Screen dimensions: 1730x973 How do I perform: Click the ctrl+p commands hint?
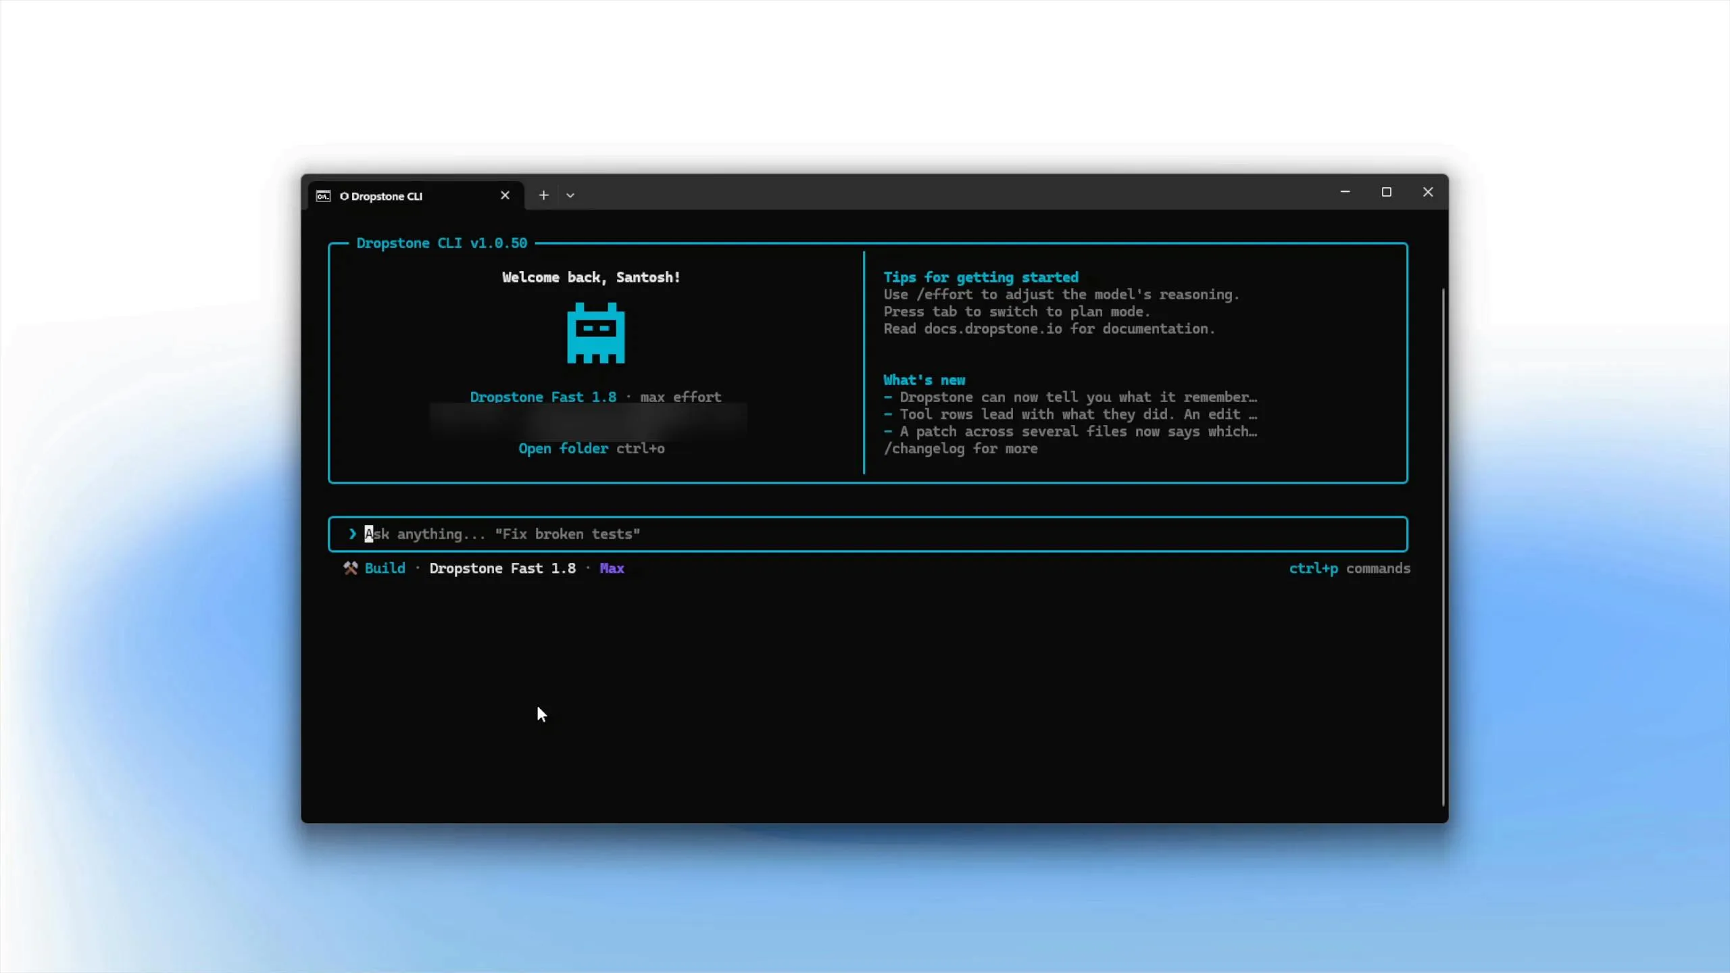click(x=1350, y=568)
